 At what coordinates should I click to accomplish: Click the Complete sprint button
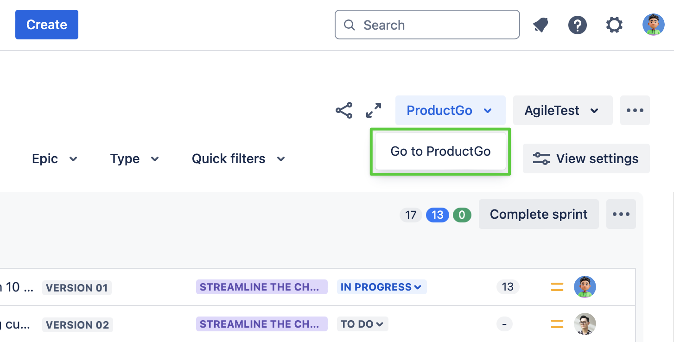[538, 214]
